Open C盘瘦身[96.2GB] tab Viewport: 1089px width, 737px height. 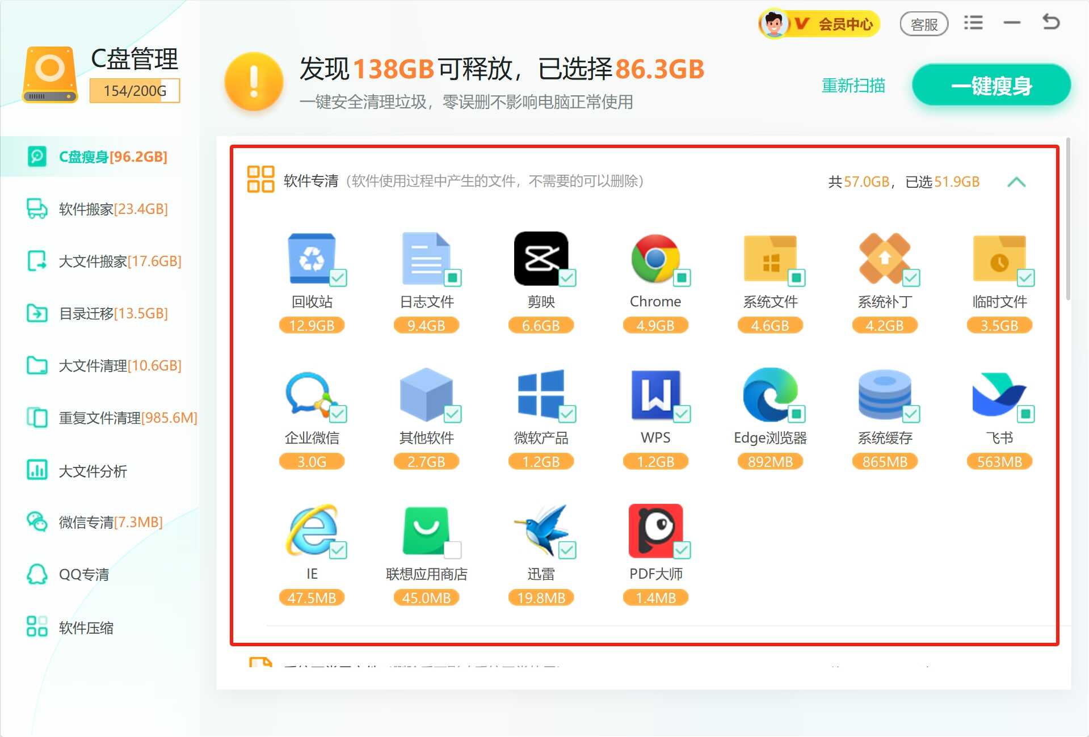click(x=100, y=157)
